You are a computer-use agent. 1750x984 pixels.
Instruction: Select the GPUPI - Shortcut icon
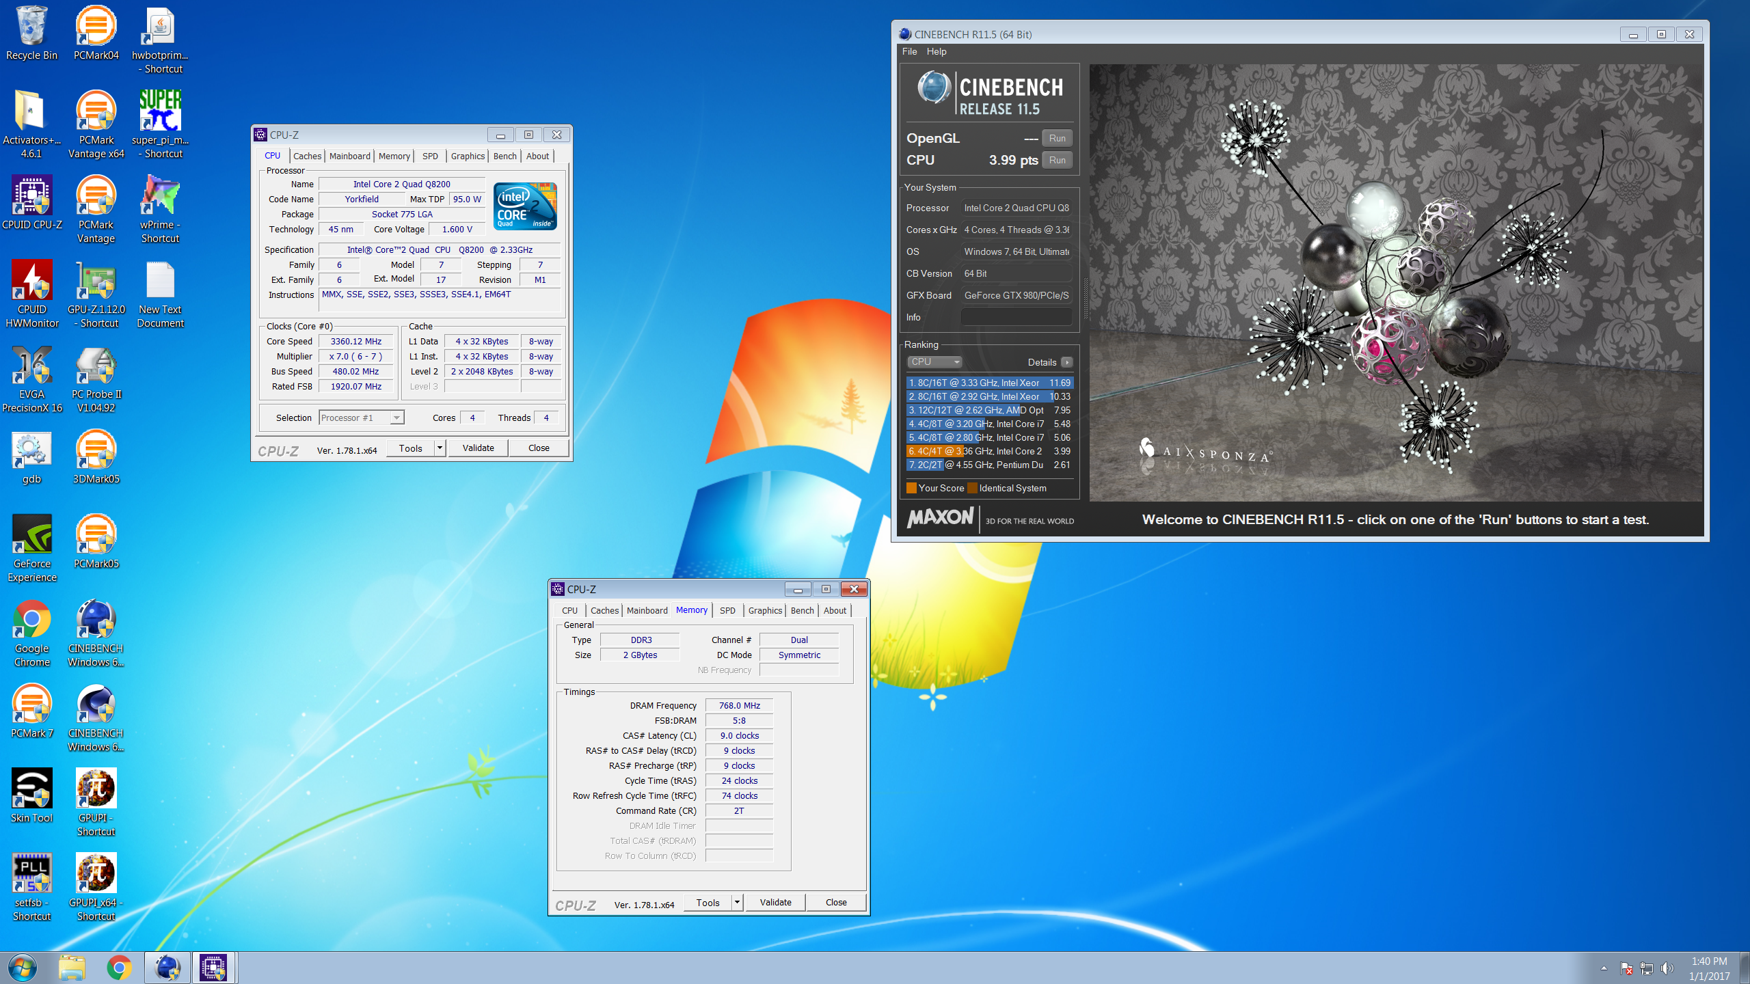[x=96, y=802]
